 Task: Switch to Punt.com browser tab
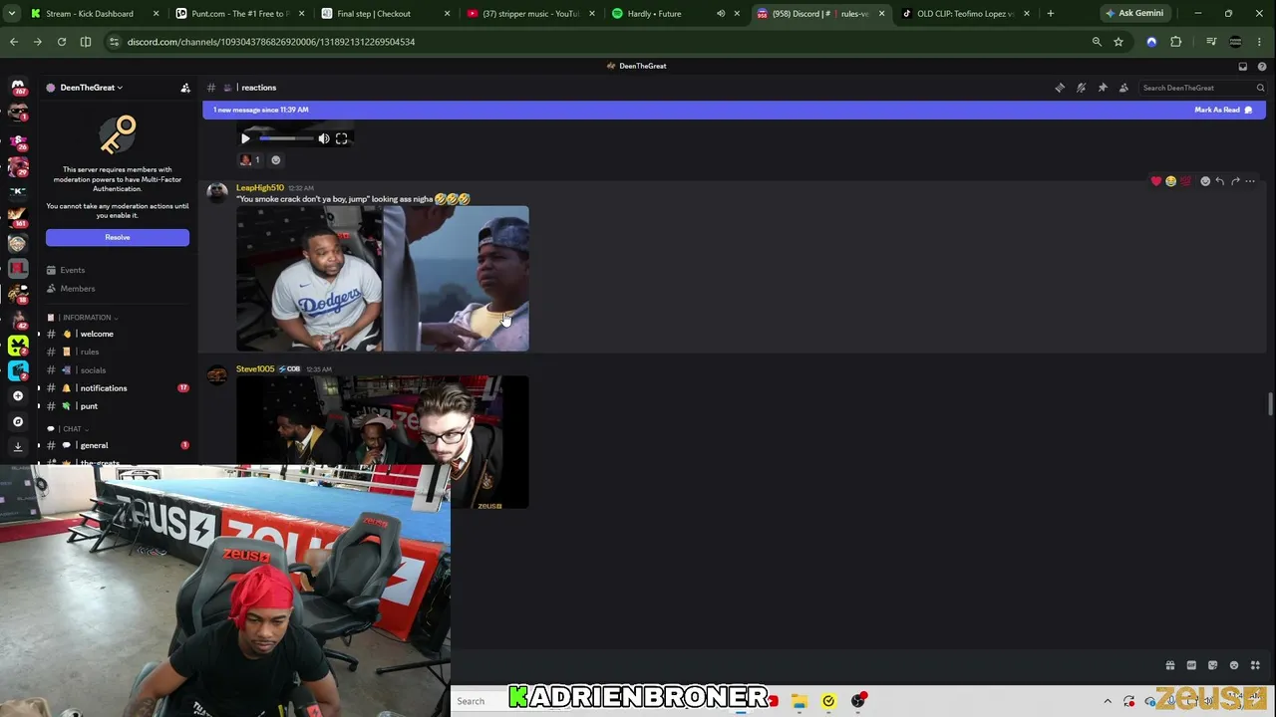pos(239,14)
